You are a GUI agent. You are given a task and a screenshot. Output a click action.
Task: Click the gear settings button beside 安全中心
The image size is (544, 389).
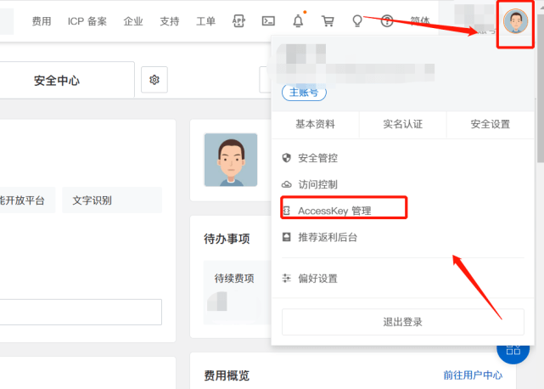point(154,80)
